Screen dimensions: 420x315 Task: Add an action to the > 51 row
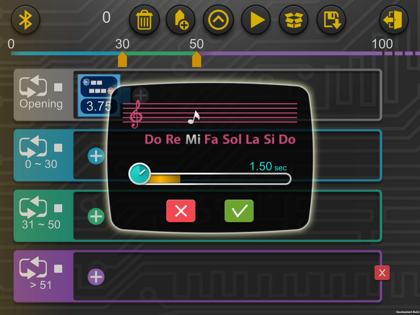[x=96, y=277]
